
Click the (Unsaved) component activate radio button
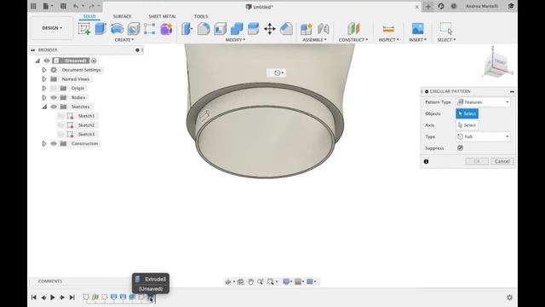(x=94, y=61)
